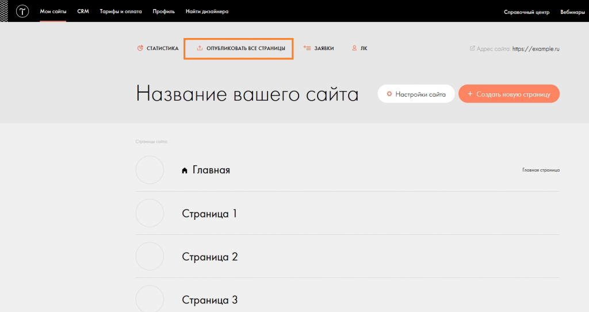This screenshot has width=589, height=312.
Task: Click the list icon next to Заявки
Action: [307, 48]
